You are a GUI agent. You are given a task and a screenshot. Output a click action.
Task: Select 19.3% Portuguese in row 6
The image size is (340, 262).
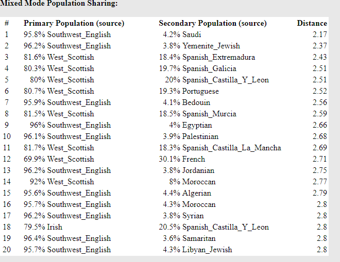(x=189, y=91)
